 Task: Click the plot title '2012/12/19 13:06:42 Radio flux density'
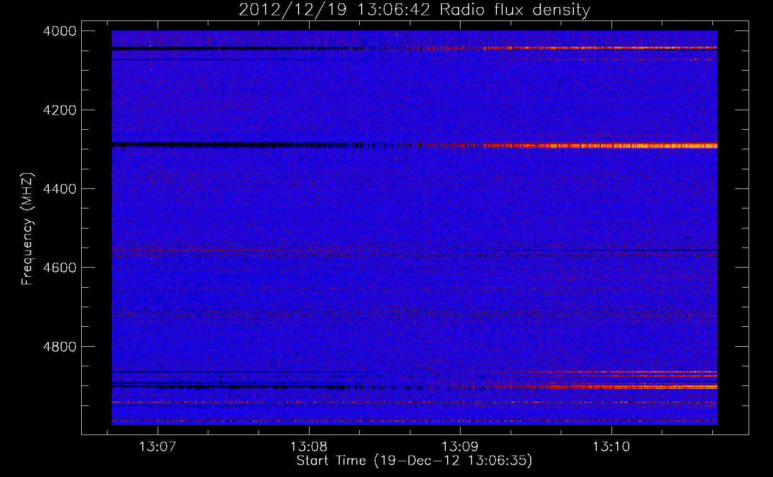click(414, 10)
